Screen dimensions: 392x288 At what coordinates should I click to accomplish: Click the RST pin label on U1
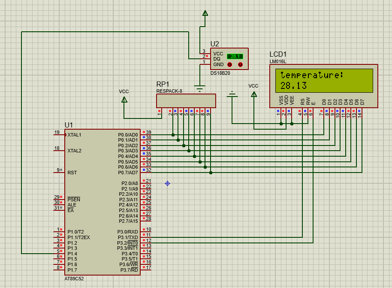(72, 173)
